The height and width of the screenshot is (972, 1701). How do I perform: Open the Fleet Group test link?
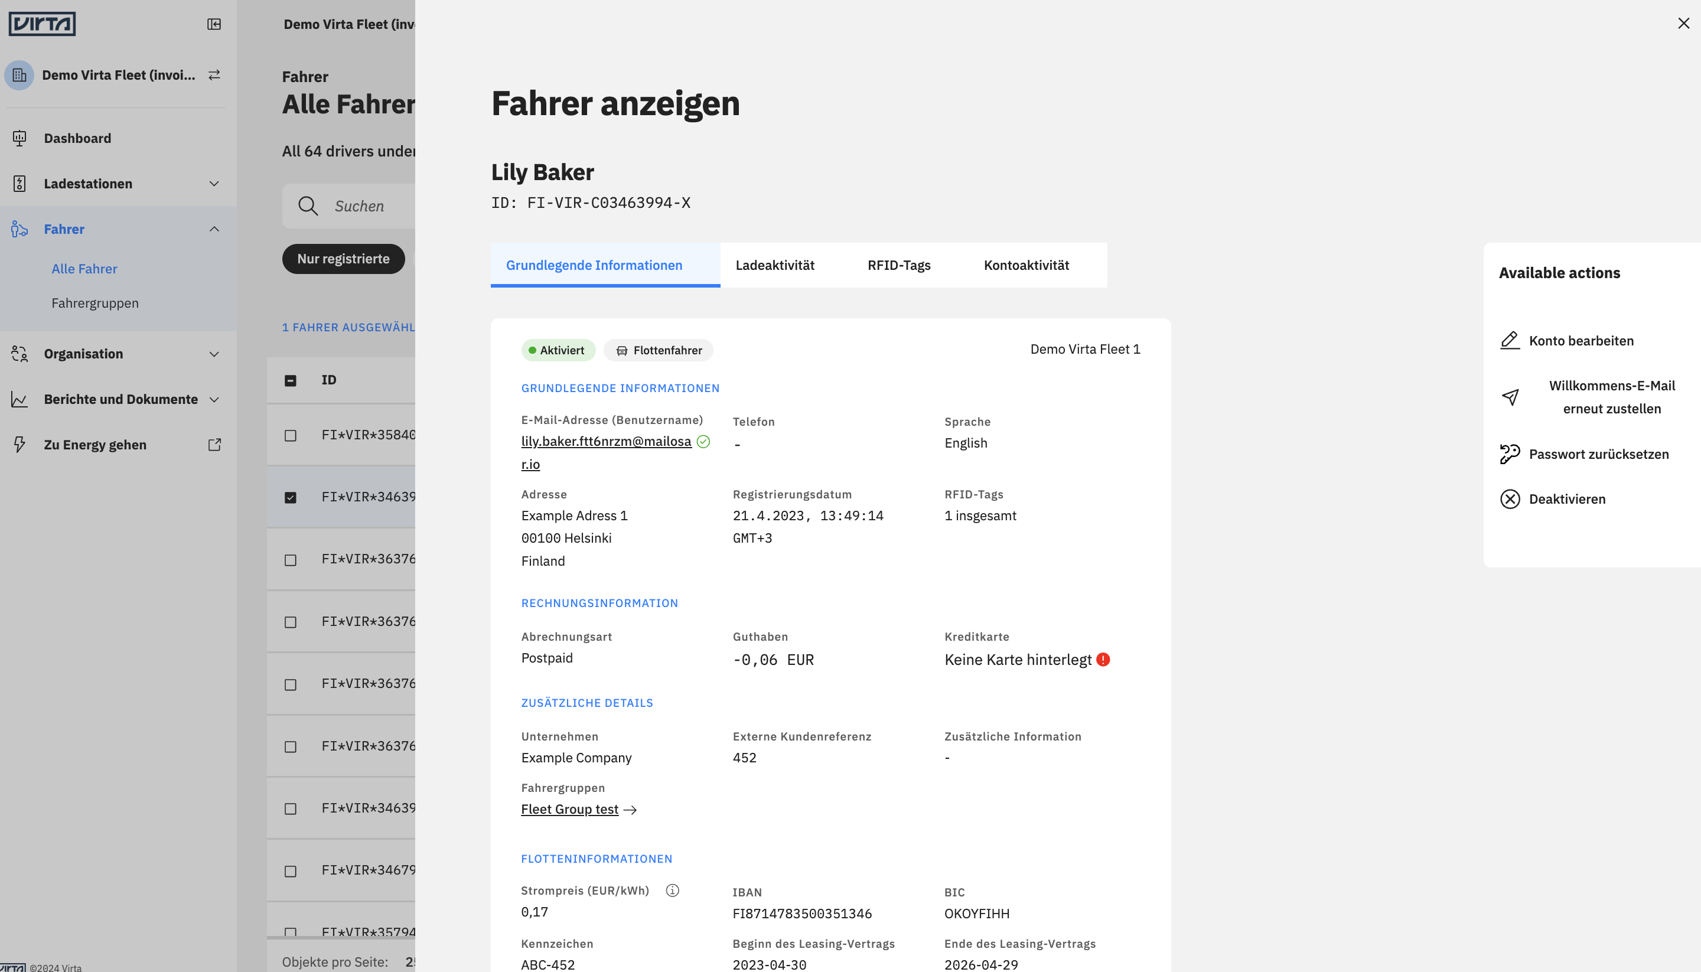point(569,809)
